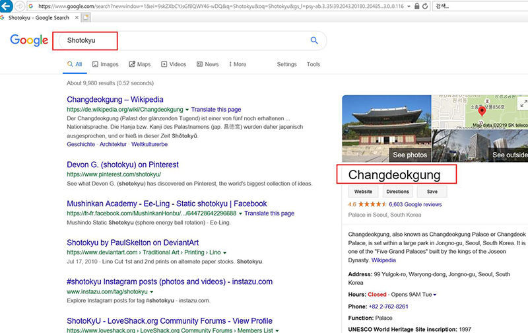
Task: Click Translate this page for Wikipedia result
Action: (x=216, y=110)
